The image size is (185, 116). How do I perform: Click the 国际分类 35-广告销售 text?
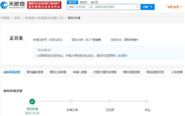coord(86,40)
